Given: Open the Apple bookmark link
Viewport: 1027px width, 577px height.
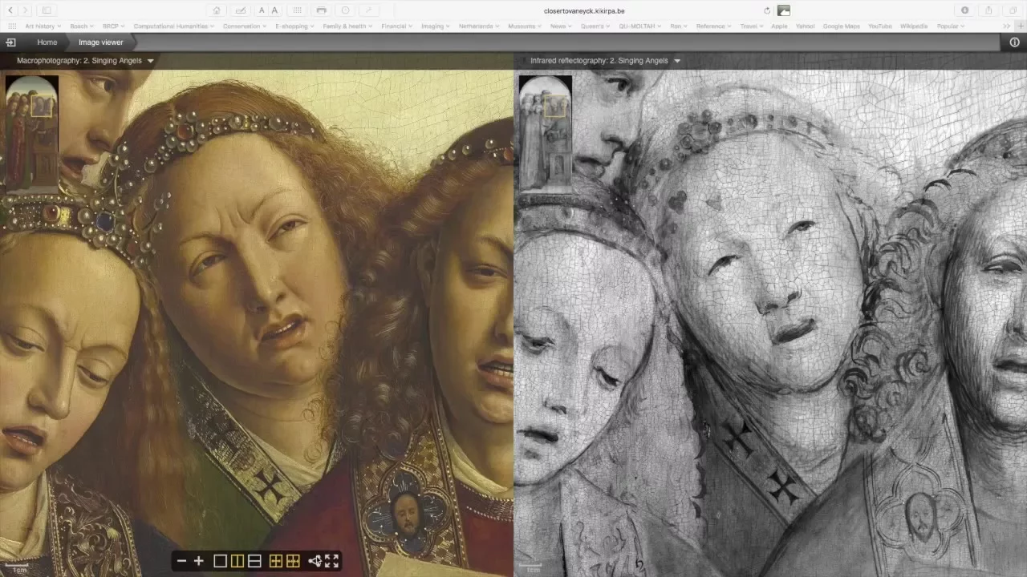Looking at the screenshot, I should point(779,26).
